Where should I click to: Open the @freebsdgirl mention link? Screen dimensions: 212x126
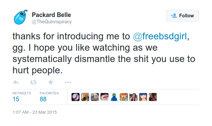coord(160,36)
